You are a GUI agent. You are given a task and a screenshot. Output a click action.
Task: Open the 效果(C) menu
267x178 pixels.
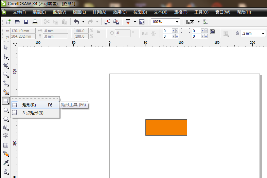120,12
